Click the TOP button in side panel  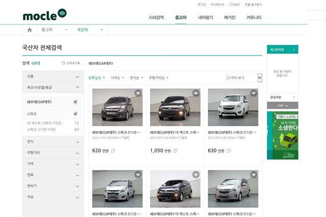pos(283,105)
